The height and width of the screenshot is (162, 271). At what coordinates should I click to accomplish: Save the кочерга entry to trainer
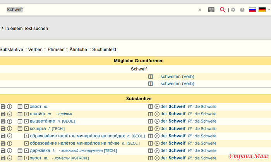pos(3,128)
